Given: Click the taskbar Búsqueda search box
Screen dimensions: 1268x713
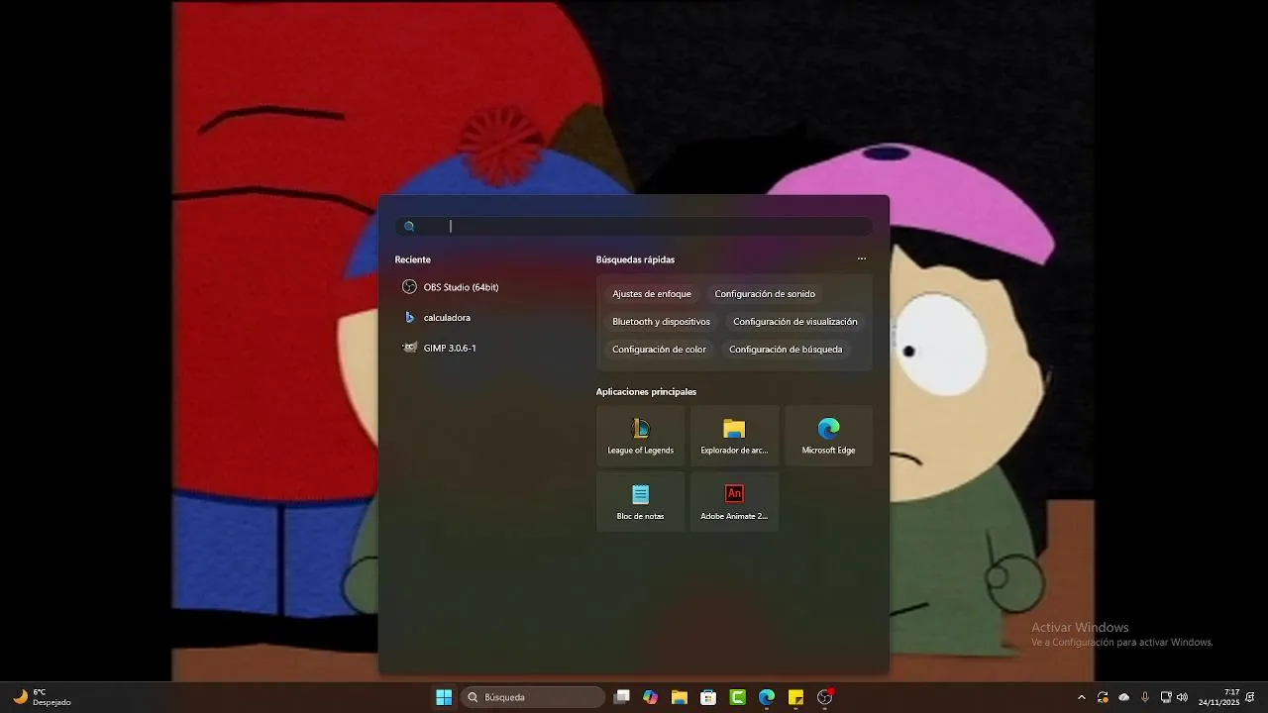Looking at the screenshot, I should (x=533, y=697).
